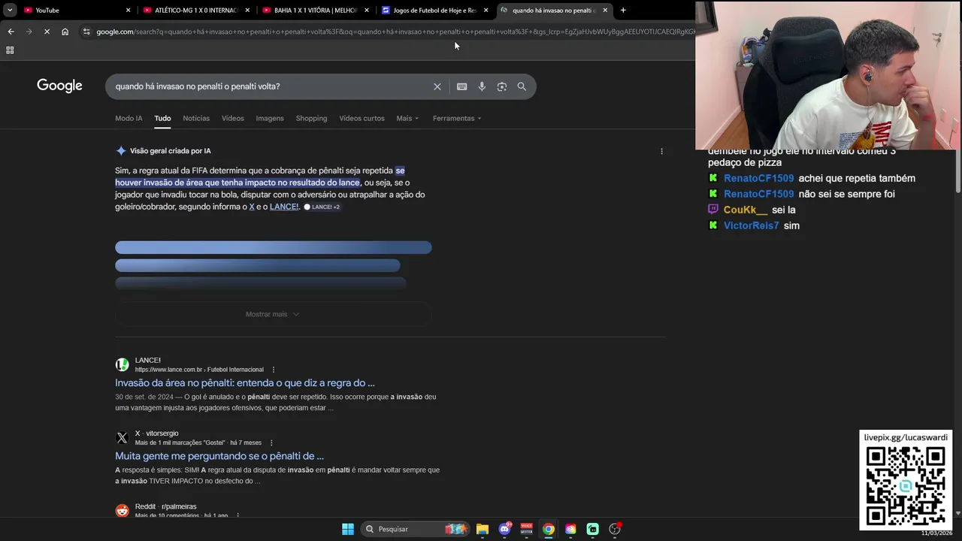Open Google Chrome from the taskbar
962x541 pixels.
point(549,529)
